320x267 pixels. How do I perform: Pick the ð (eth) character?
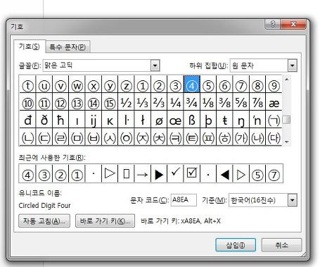[x=44, y=120]
